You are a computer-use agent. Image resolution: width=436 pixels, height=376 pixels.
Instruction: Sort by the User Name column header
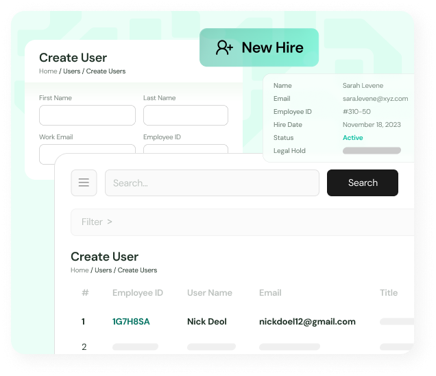pyautogui.click(x=210, y=293)
